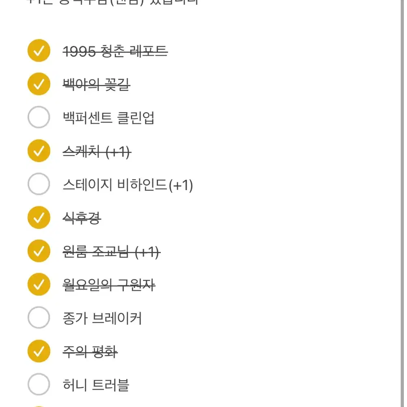Screen dimensions: 407x407
Task: Uncheck the 스케치 (+1) checkbox
Action: (39, 151)
